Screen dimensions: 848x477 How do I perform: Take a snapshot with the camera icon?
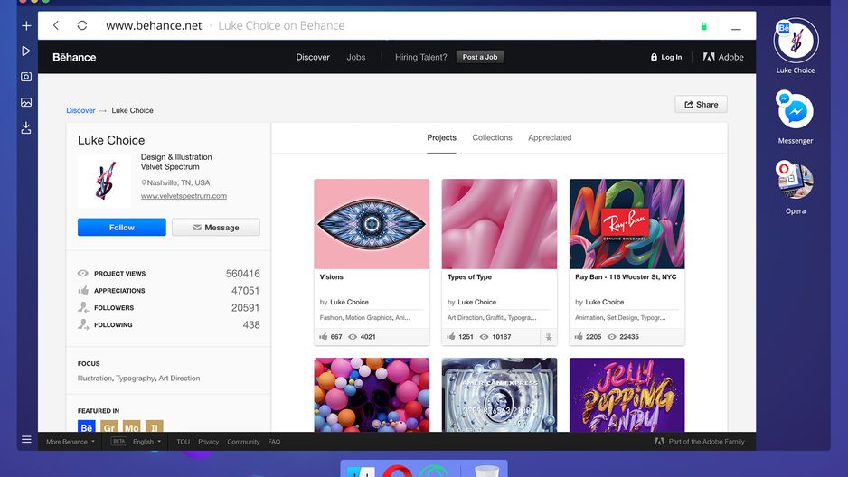tap(26, 77)
